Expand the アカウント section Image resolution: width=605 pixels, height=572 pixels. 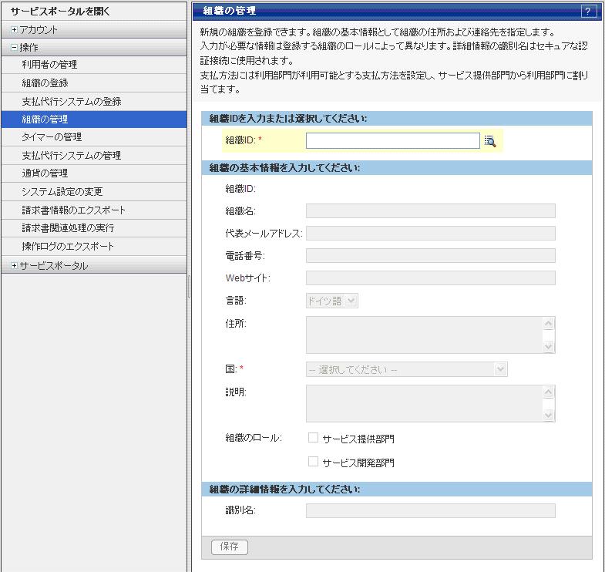pos(15,29)
